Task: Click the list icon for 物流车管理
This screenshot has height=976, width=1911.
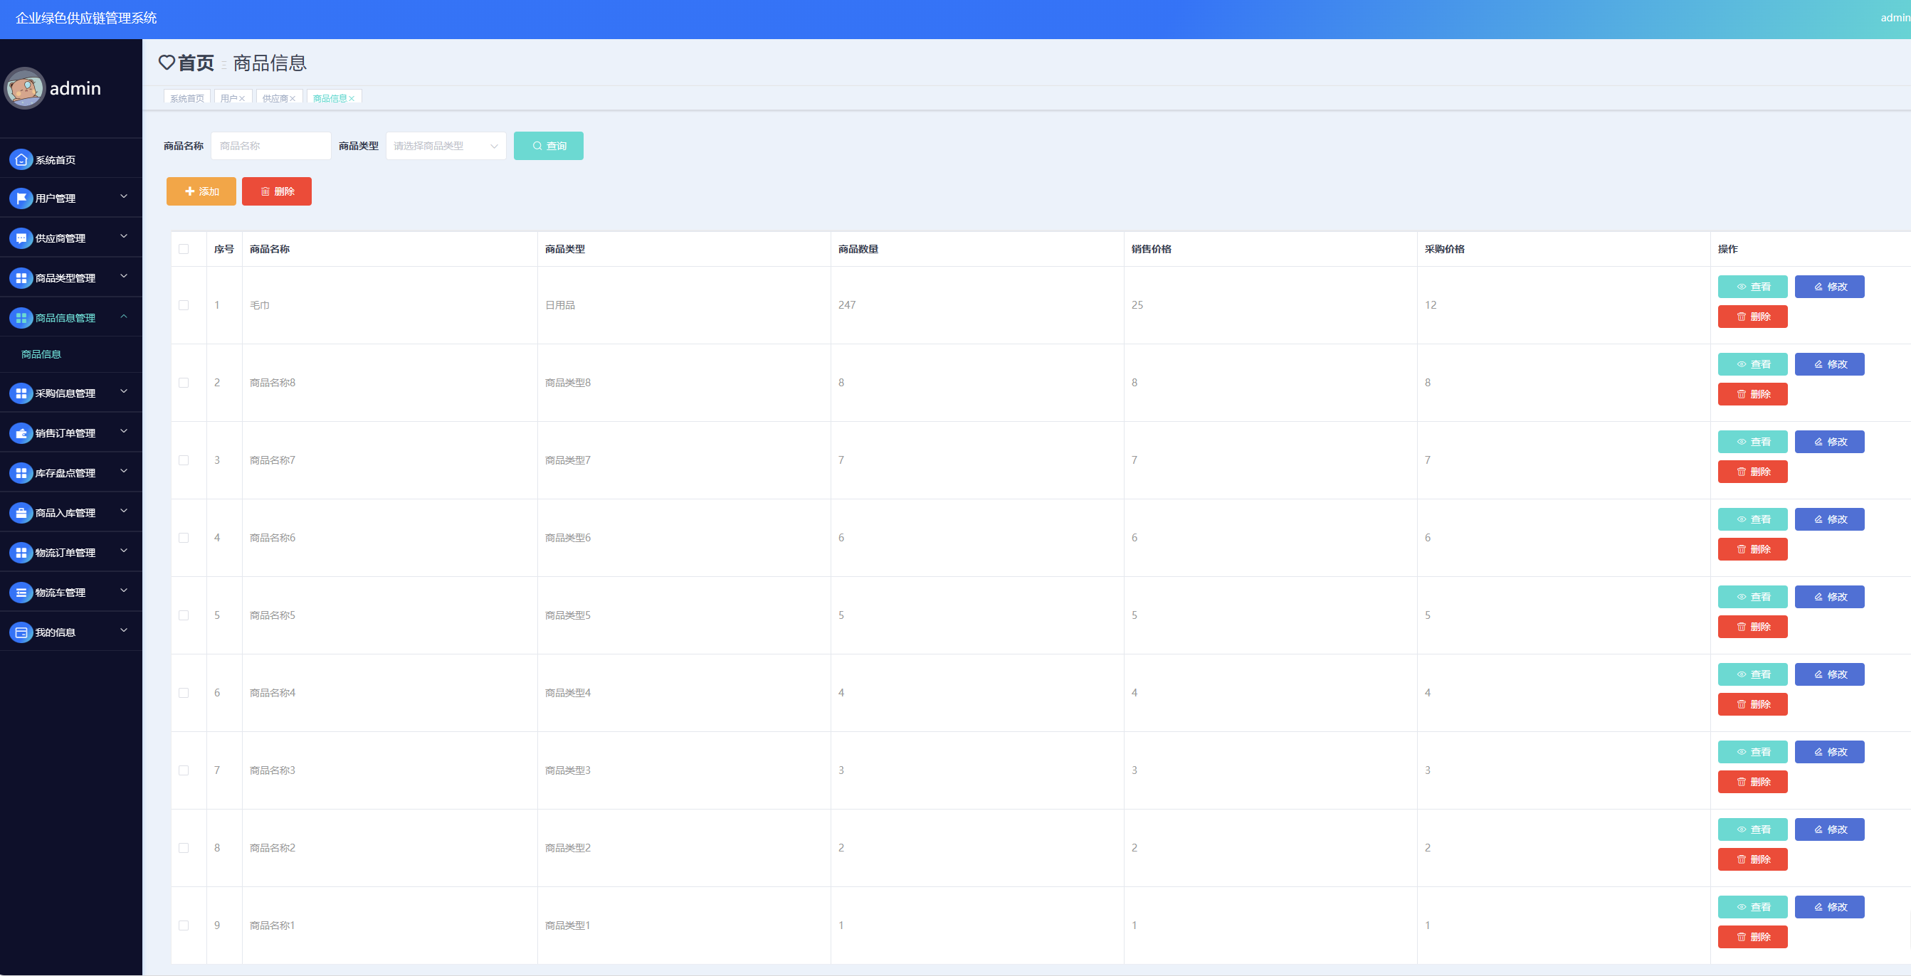Action: click(x=21, y=593)
